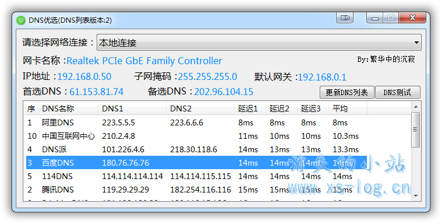Viewport: 442px width, 224px height.
Task: Click the DNS1 column header
Action: click(x=132, y=108)
